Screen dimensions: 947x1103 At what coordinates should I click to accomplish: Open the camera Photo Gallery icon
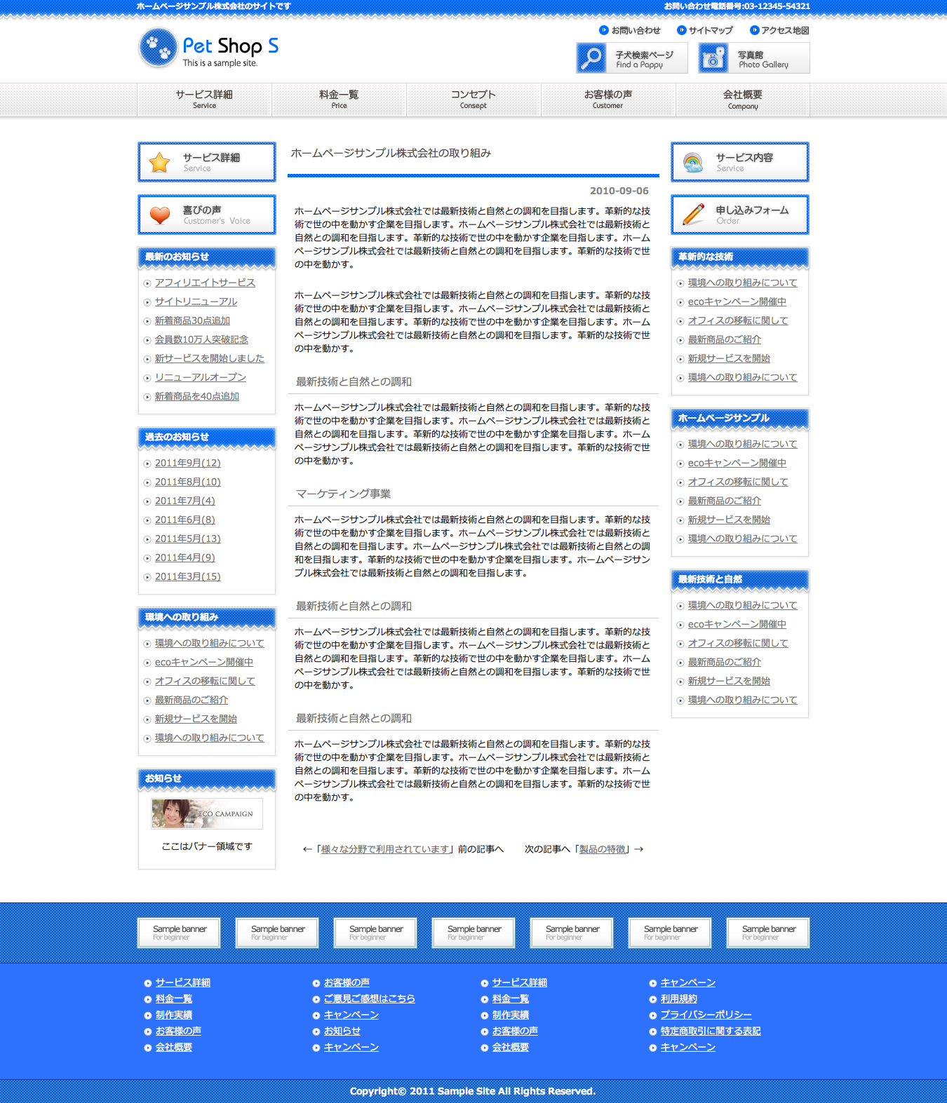(713, 58)
